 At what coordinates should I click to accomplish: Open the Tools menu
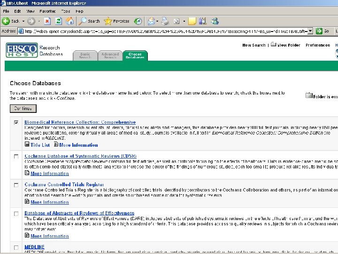(x=66, y=11)
